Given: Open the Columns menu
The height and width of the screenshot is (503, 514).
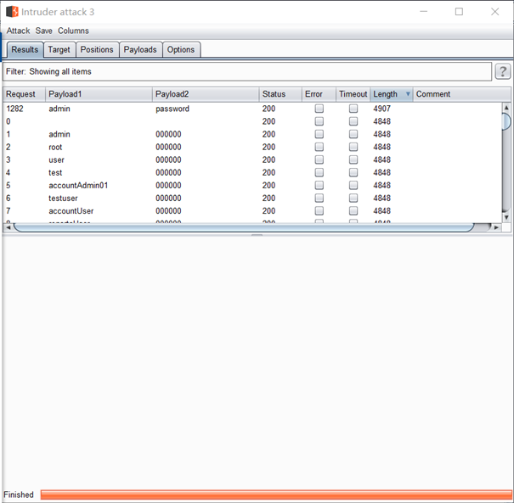Looking at the screenshot, I should click(x=73, y=31).
